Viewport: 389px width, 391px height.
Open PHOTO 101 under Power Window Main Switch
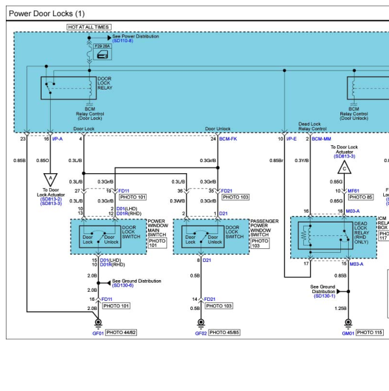click(157, 243)
